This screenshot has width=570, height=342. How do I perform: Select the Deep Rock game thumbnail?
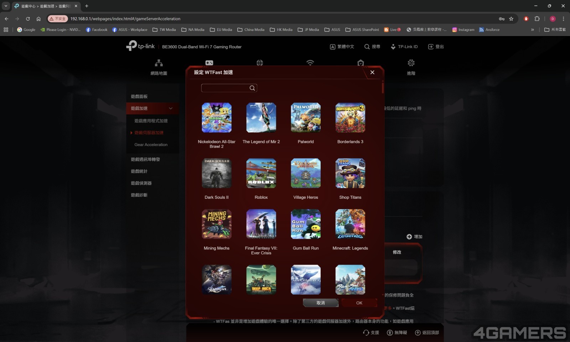click(x=261, y=280)
